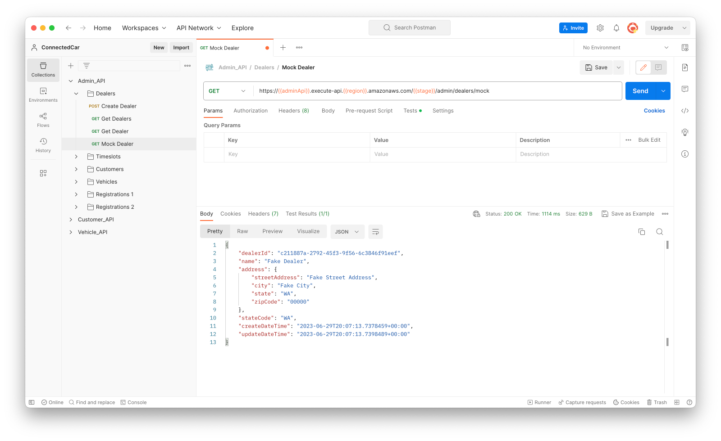Screen dimensions: 721x441
Task: Open the Cookies link
Action: click(654, 111)
